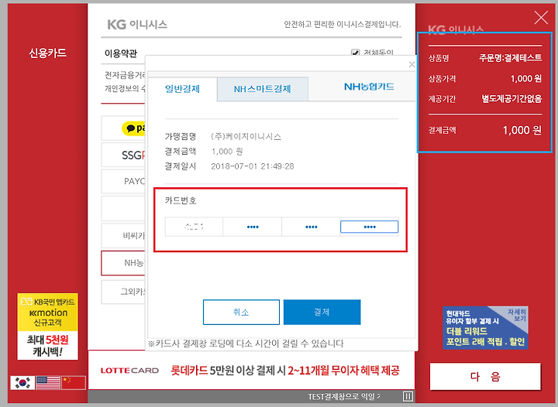Focus fourth card number field
This screenshot has height=407, width=558.
370,227
